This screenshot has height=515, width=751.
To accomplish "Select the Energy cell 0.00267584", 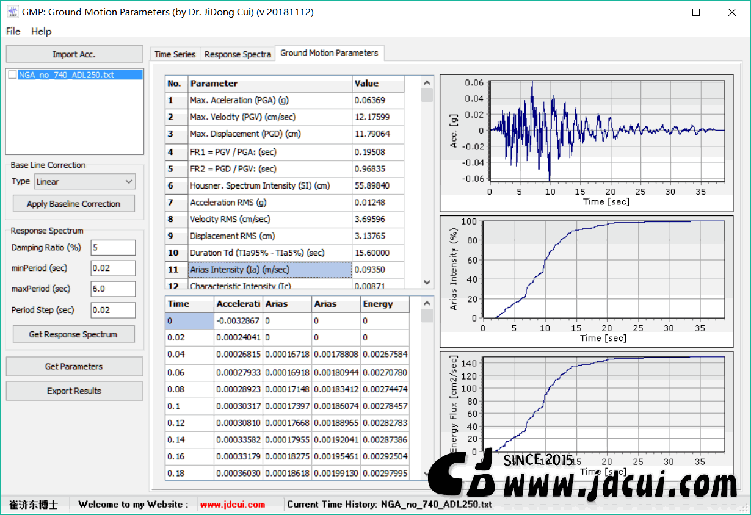I will (385, 354).
